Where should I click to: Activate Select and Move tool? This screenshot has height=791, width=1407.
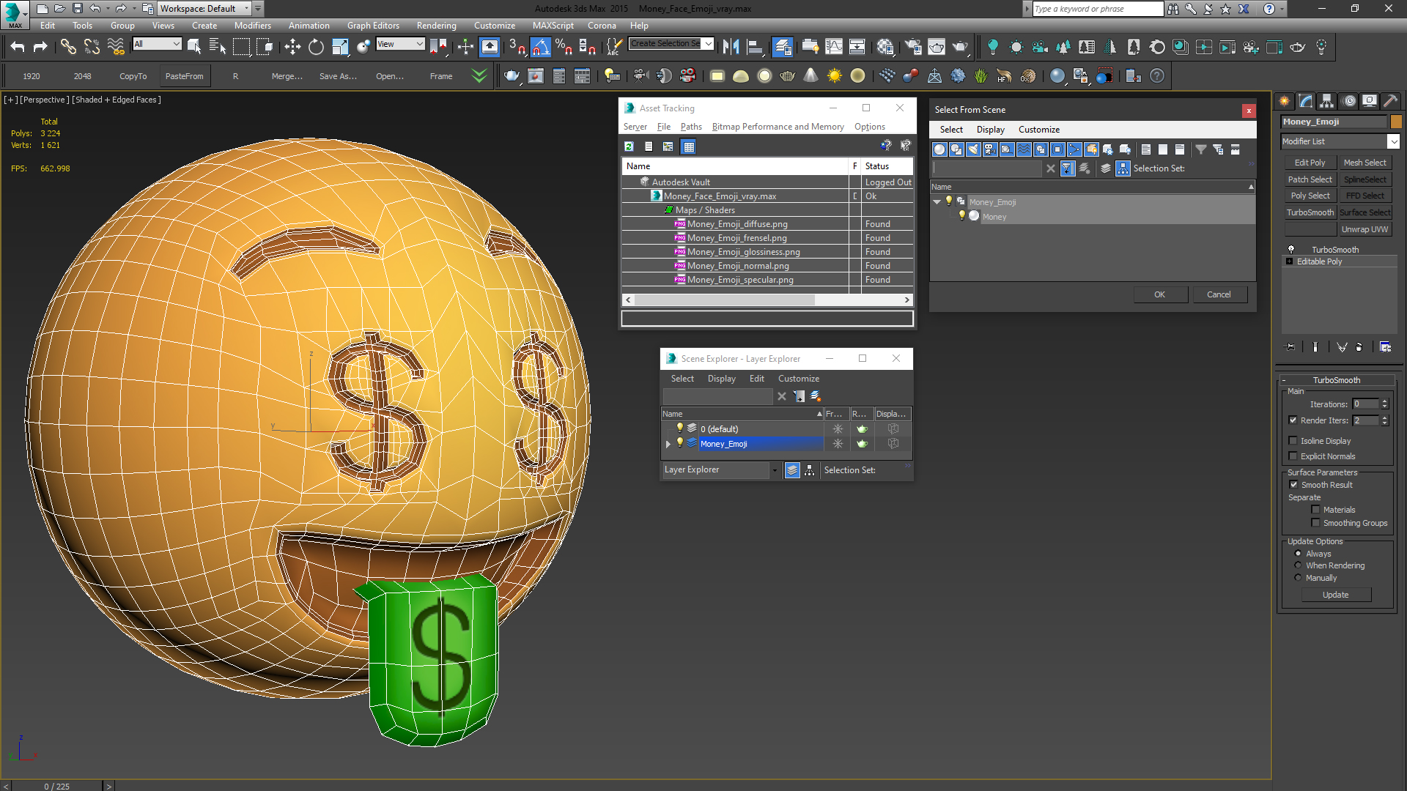(x=292, y=47)
